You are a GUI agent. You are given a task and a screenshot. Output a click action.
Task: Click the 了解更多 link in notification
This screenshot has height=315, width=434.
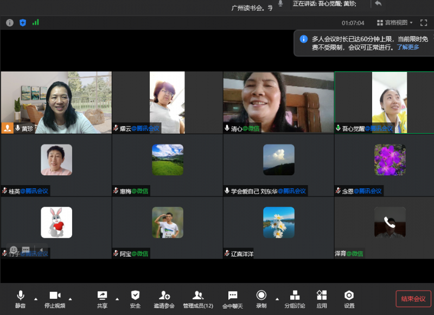pos(408,47)
